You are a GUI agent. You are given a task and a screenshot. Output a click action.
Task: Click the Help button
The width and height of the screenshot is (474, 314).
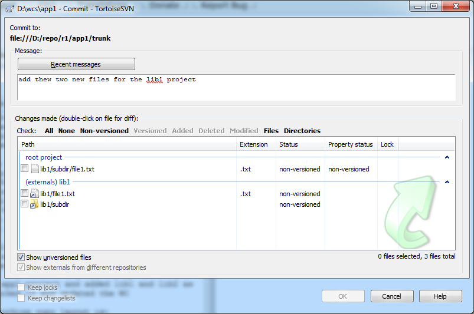(440, 296)
